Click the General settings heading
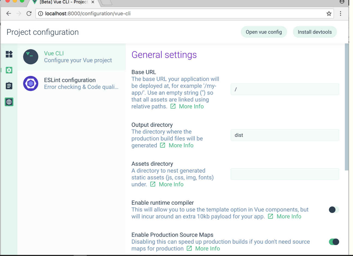This screenshot has height=256, width=353. point(164,55)
